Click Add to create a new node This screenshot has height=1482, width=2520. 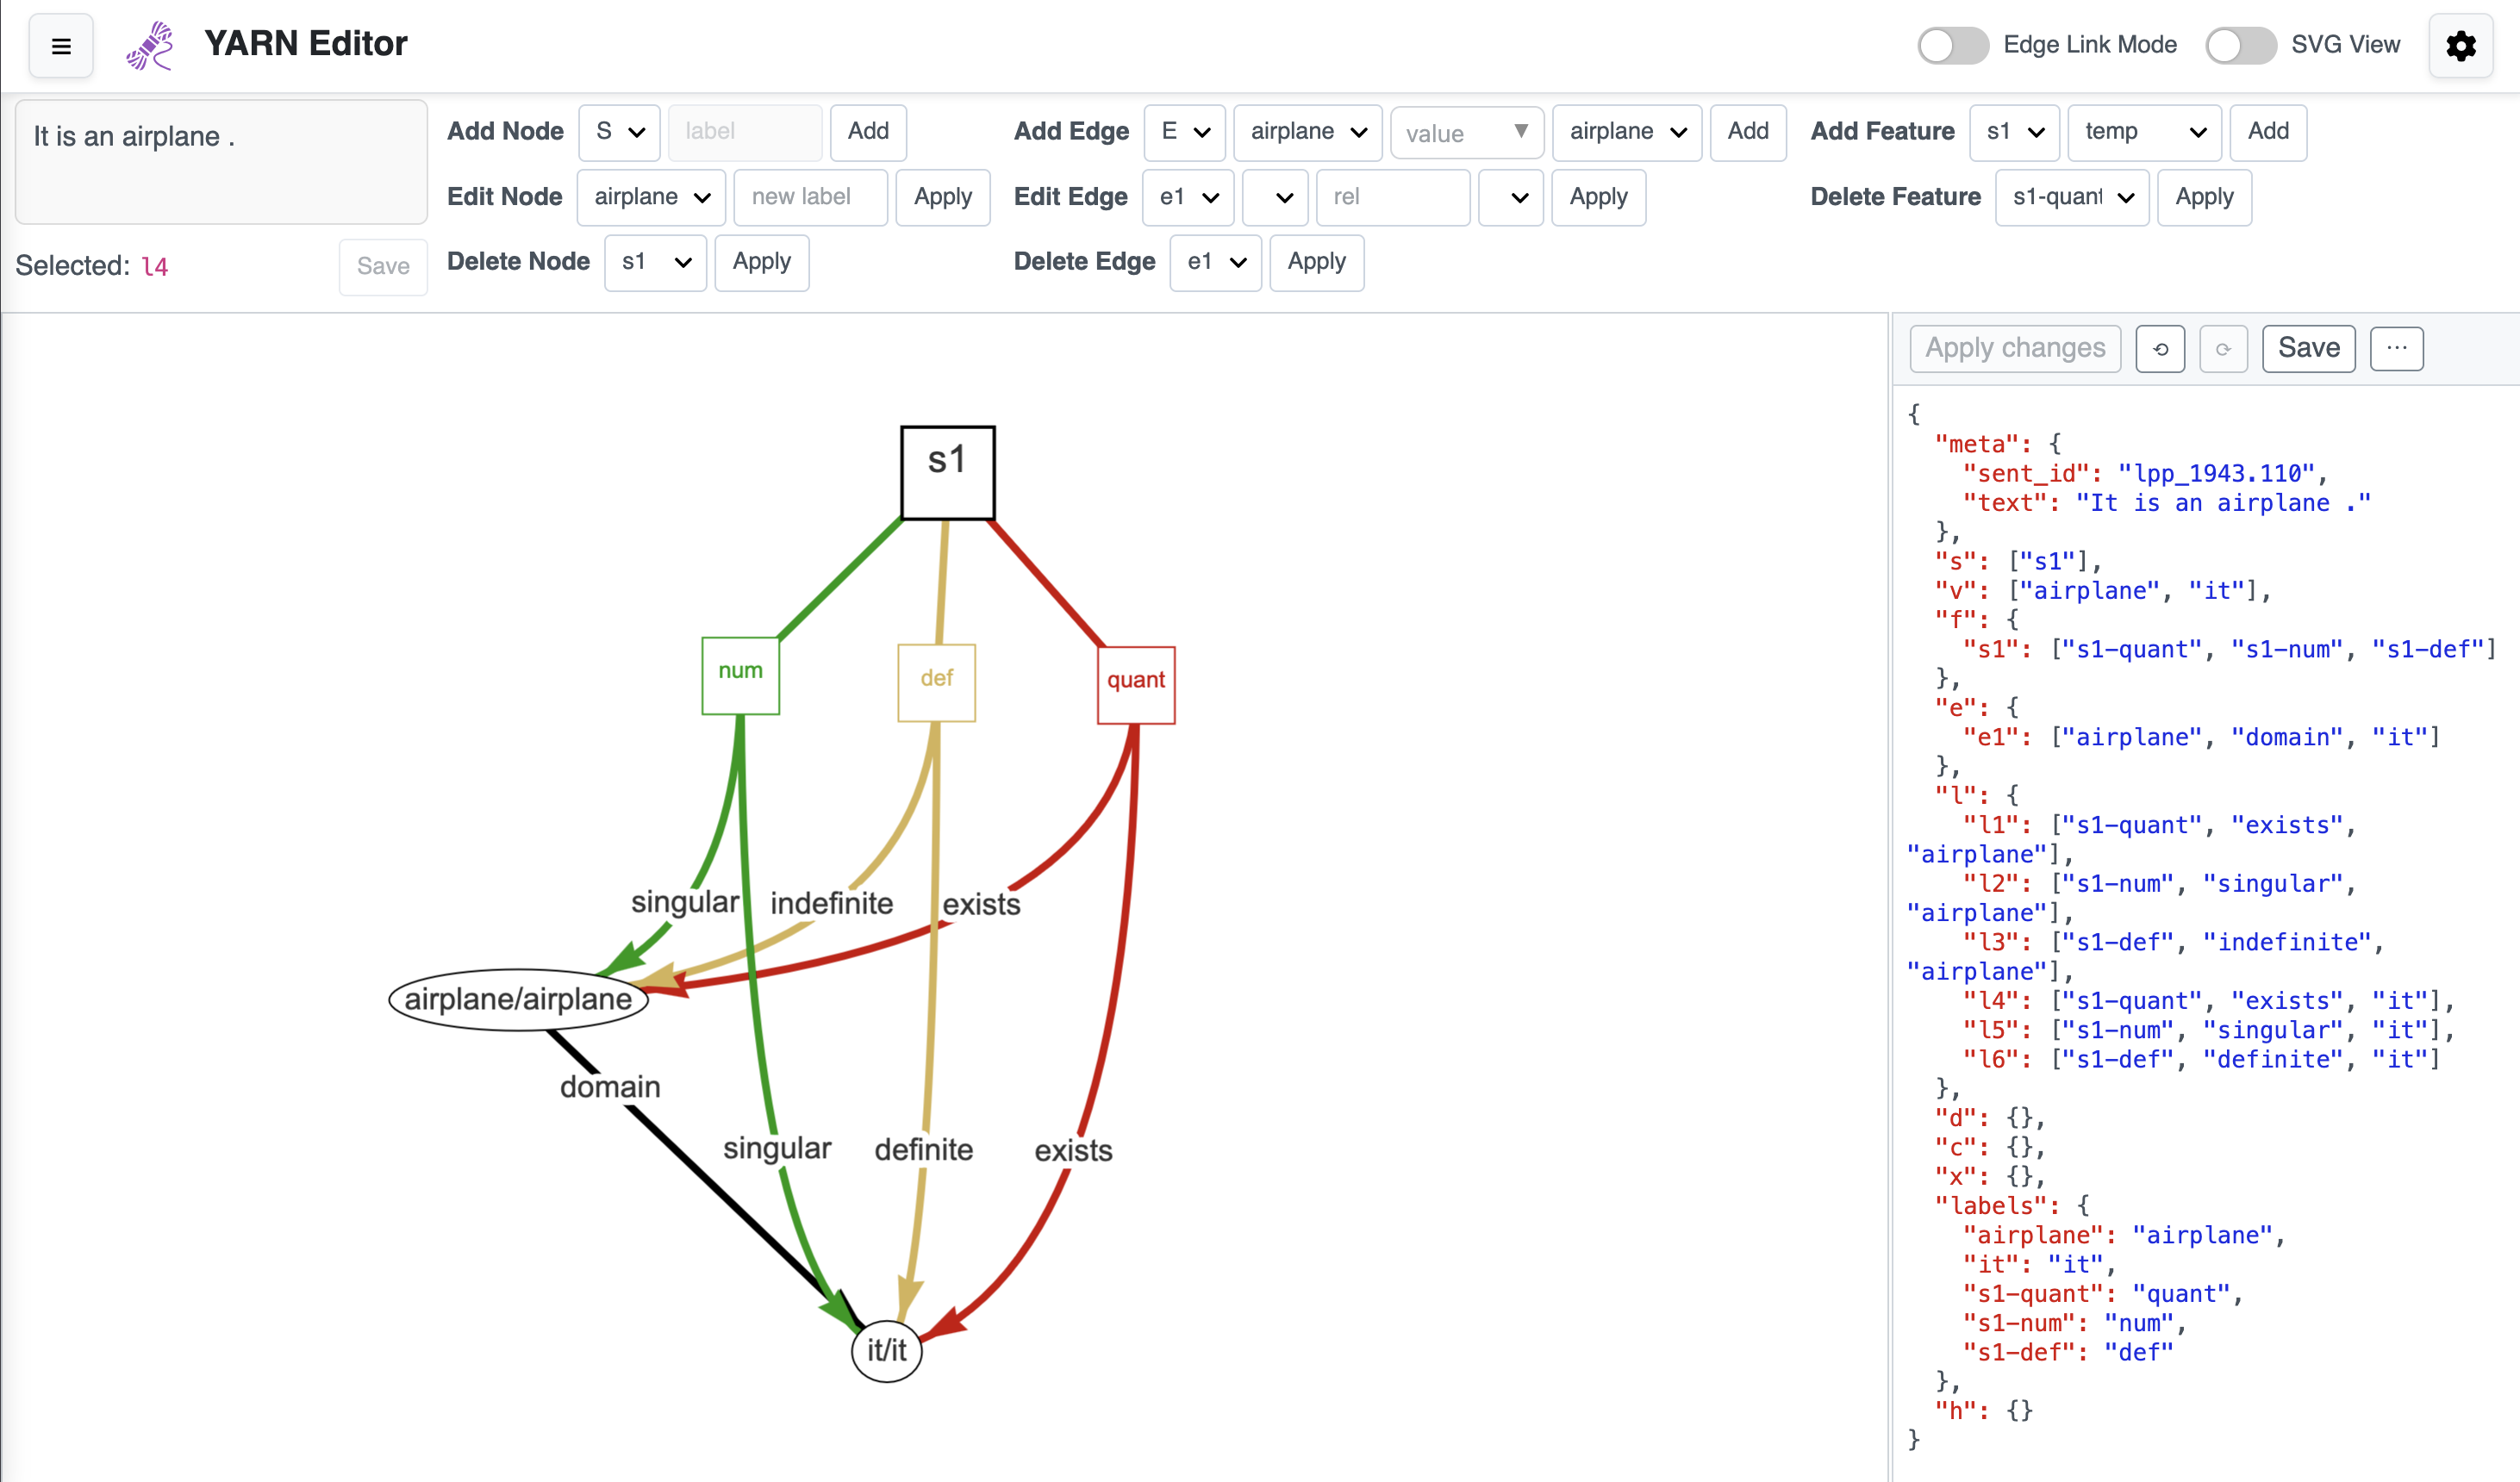(x=867, y=132)
